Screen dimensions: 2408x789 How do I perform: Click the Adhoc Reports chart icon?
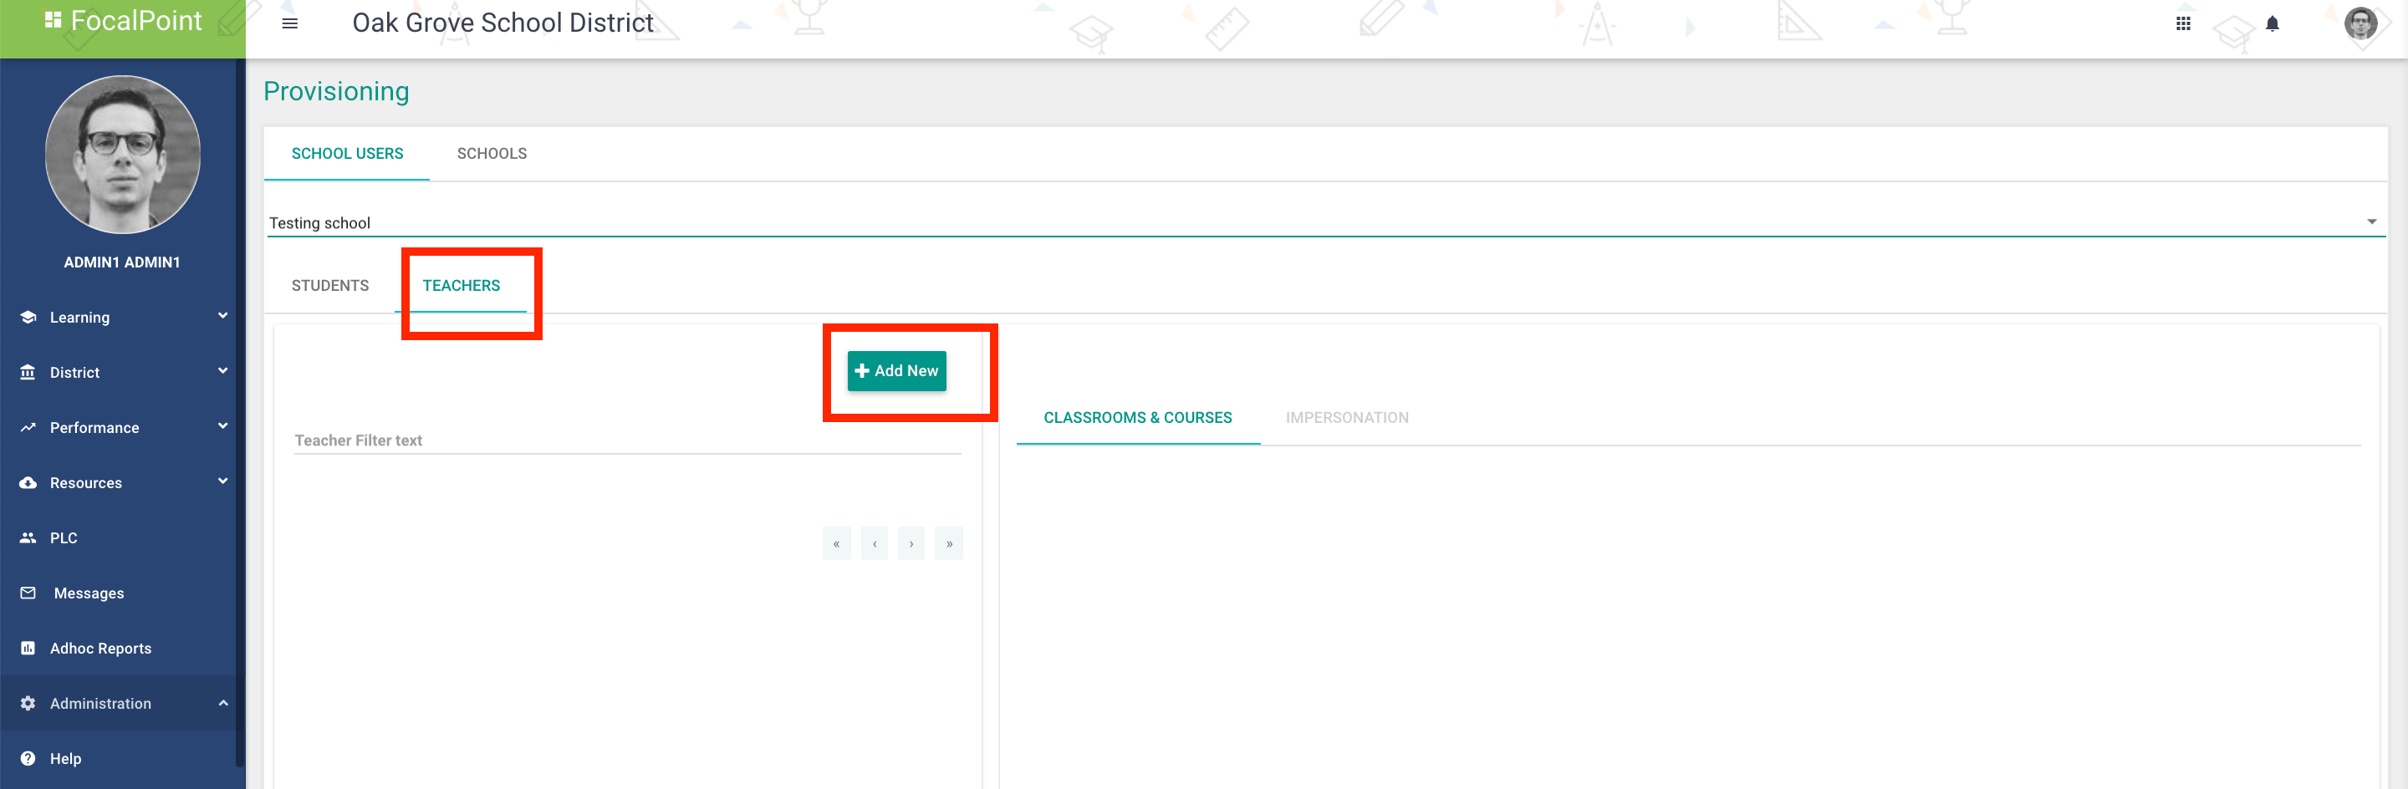click(x=28, y=648)
